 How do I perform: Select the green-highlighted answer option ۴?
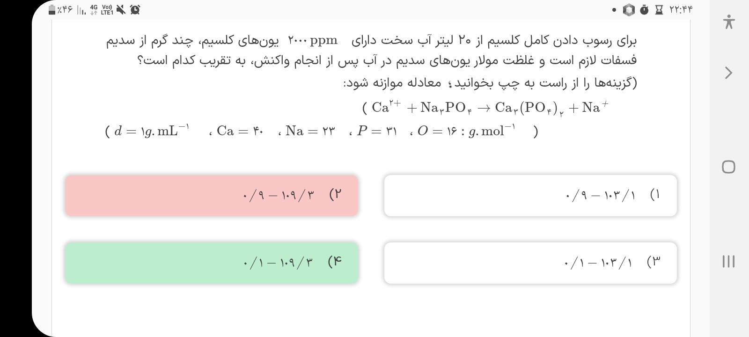click(212, 263)
